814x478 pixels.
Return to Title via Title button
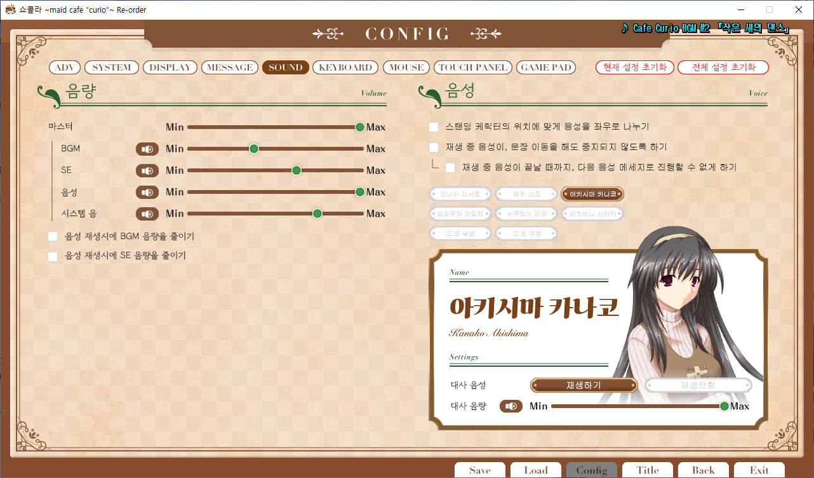pos(648,470)
